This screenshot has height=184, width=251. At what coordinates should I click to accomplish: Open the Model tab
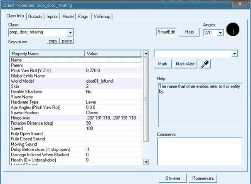(68, 17)
